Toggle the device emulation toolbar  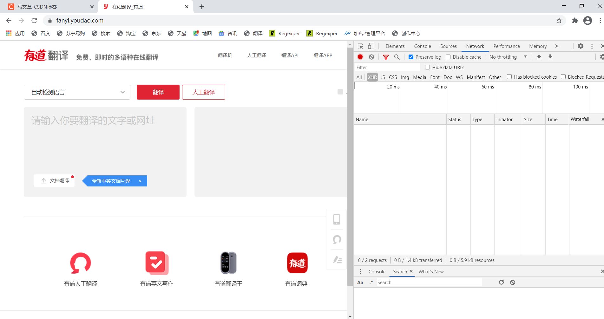371,46
